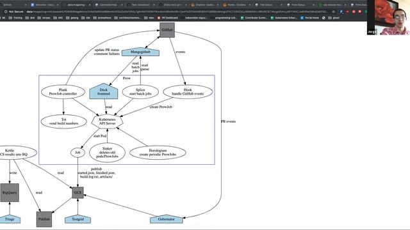This screenshot has width=410, height=230.
Task: Open the PR Dashboard bookmark
Action: click(x=167, y=18)
